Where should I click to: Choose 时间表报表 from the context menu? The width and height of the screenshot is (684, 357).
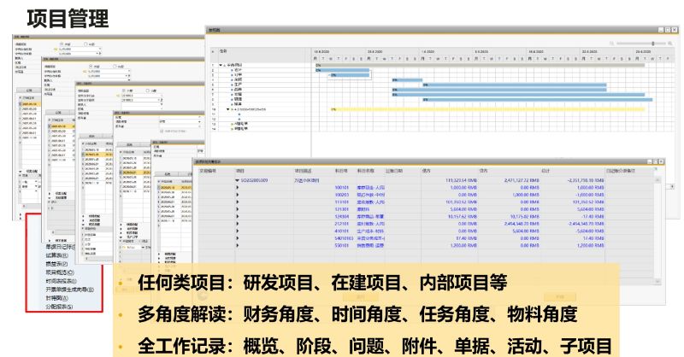[x=61, y=281]
